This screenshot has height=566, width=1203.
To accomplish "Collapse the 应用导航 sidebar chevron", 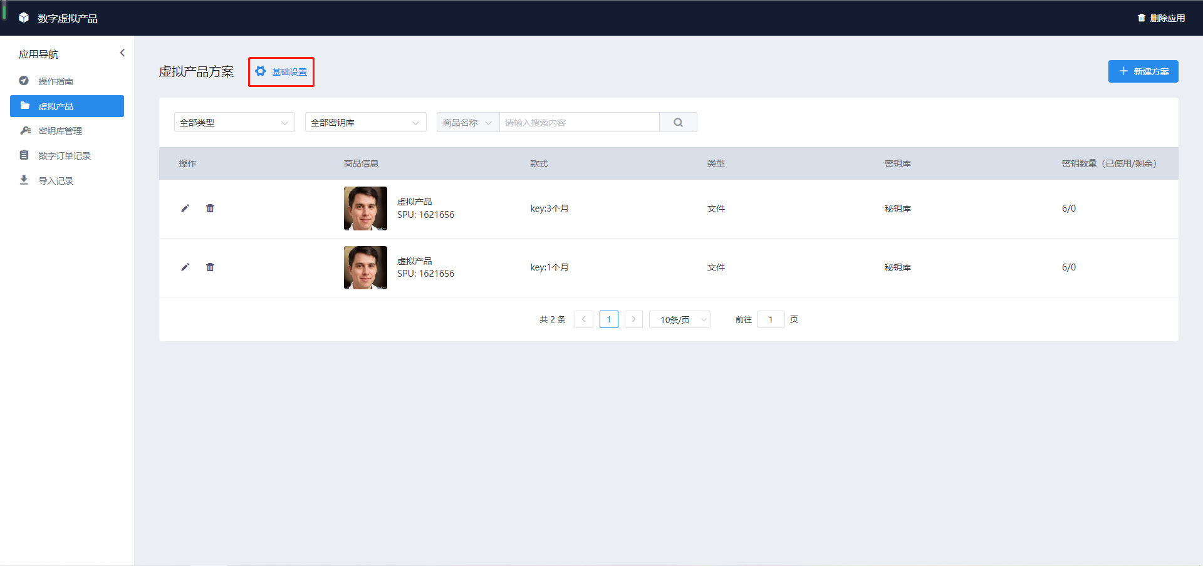I will point(122,53).
